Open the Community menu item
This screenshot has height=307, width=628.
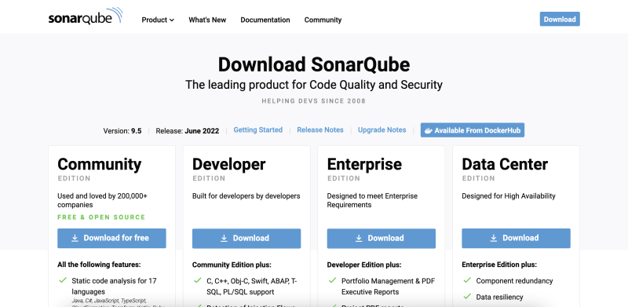(x=323, y=20)
